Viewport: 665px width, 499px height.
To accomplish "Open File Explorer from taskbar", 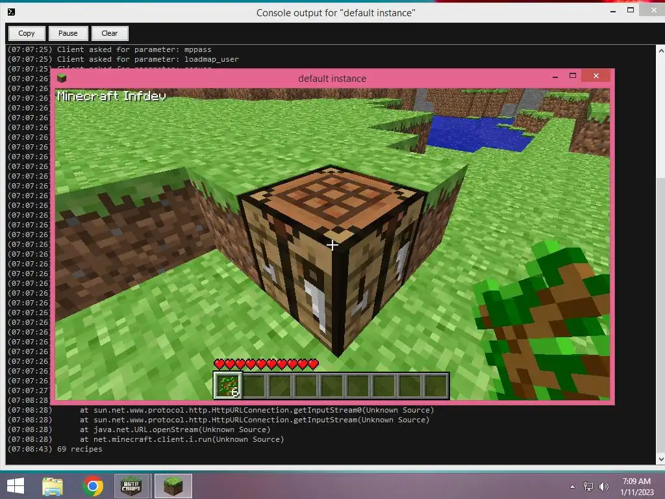I will (53, 486).
